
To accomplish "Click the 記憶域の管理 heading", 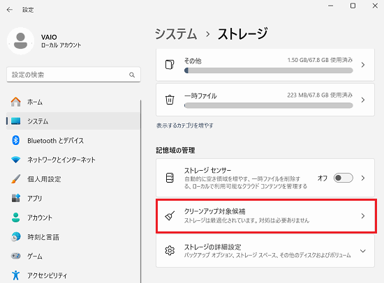I will 175,150.
